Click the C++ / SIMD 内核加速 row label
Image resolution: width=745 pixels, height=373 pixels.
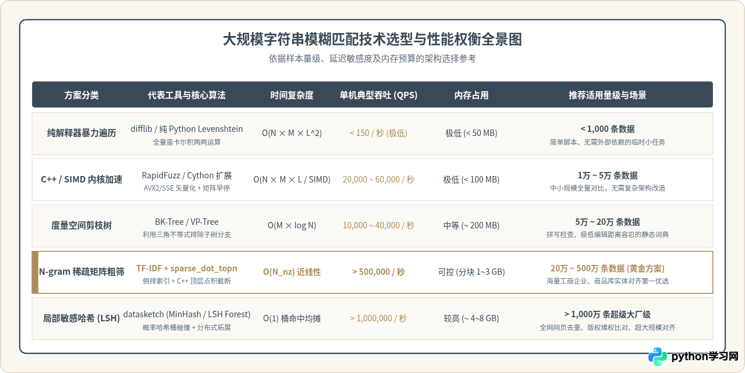81,180
